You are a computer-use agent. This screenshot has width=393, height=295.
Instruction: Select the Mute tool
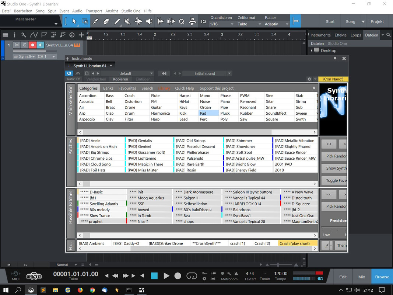tap(127, 21)
